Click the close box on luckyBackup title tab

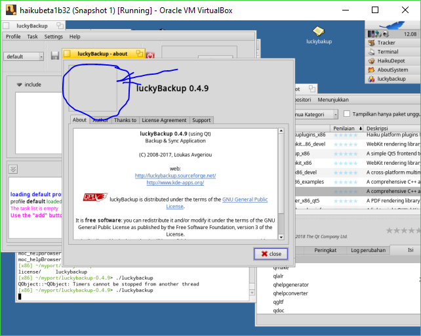click(6, 26)
